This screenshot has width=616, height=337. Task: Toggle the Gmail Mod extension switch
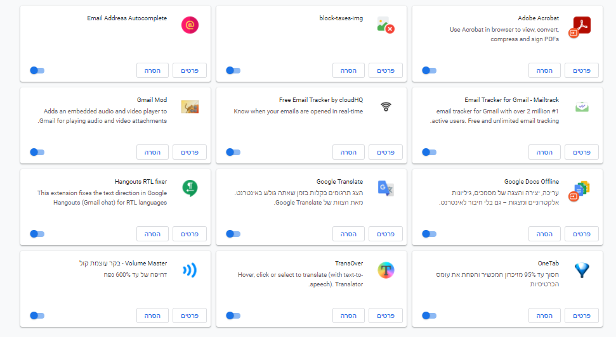[x=37, y=152]
